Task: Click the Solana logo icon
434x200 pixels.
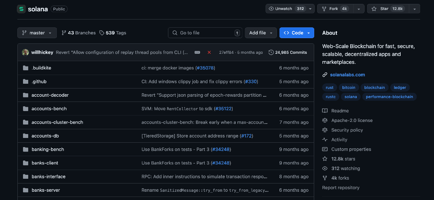Action: (x=21, y=9)
